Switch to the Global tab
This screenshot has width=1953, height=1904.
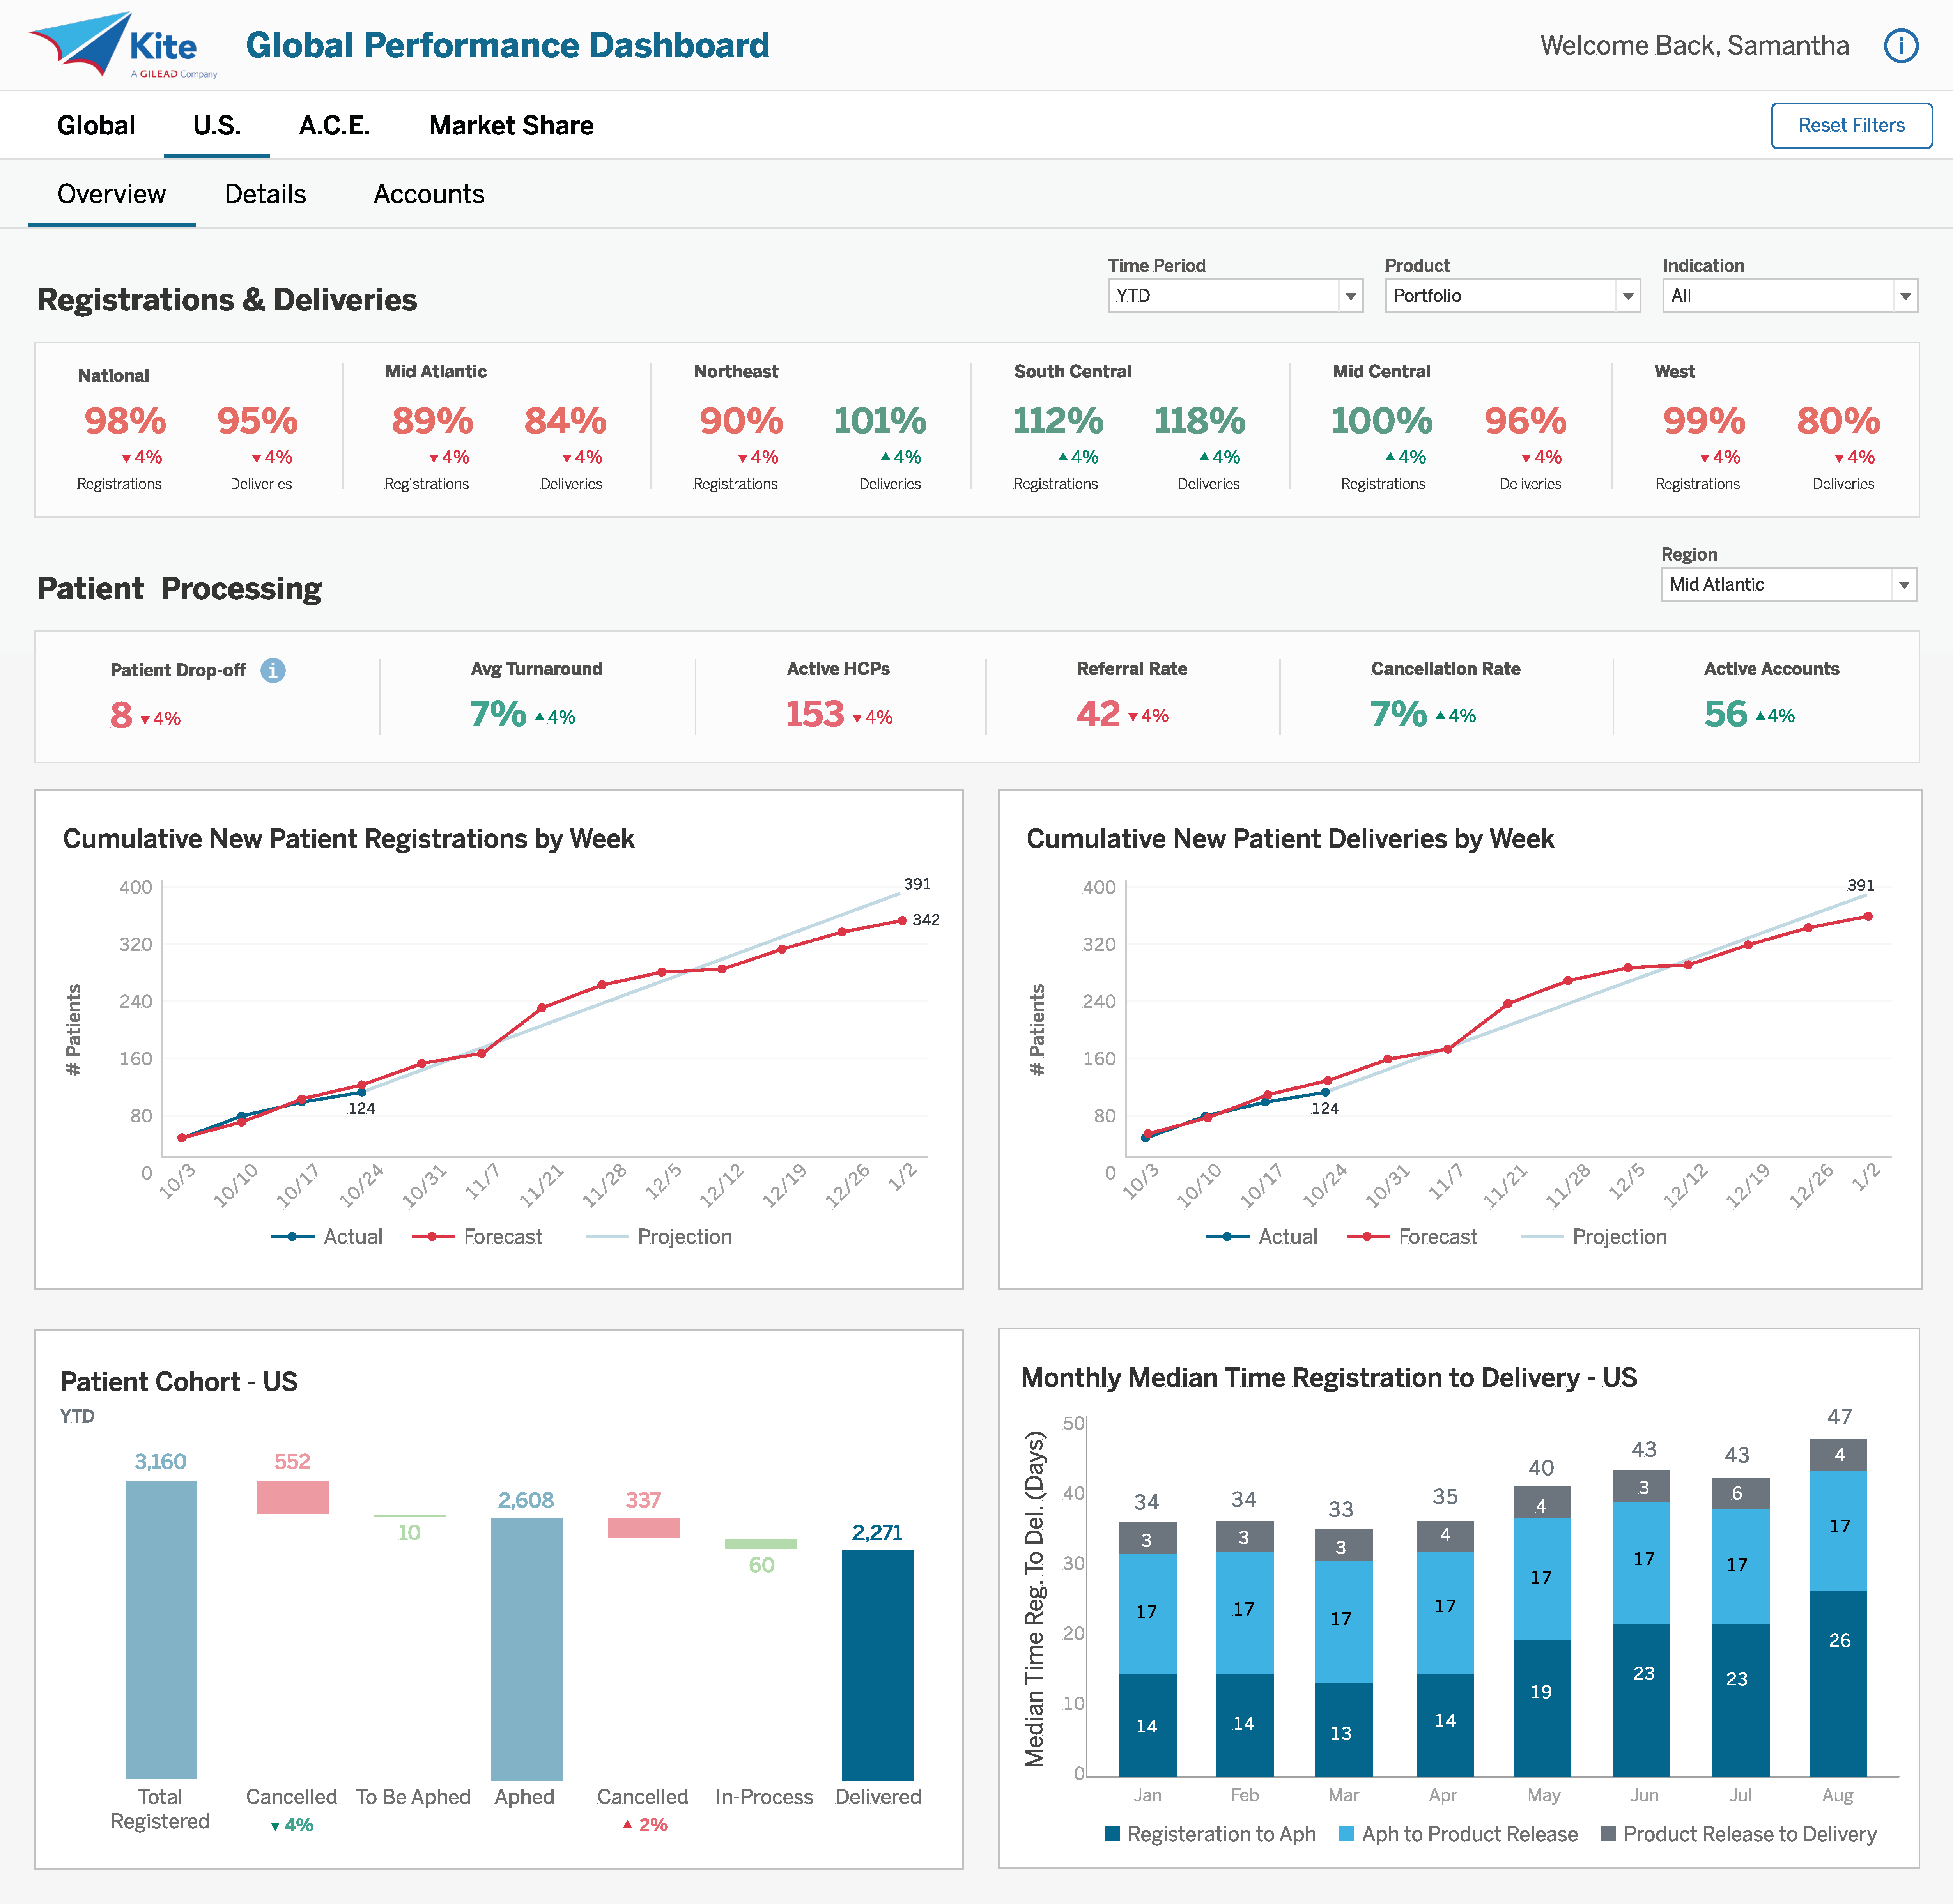(96, 126)
